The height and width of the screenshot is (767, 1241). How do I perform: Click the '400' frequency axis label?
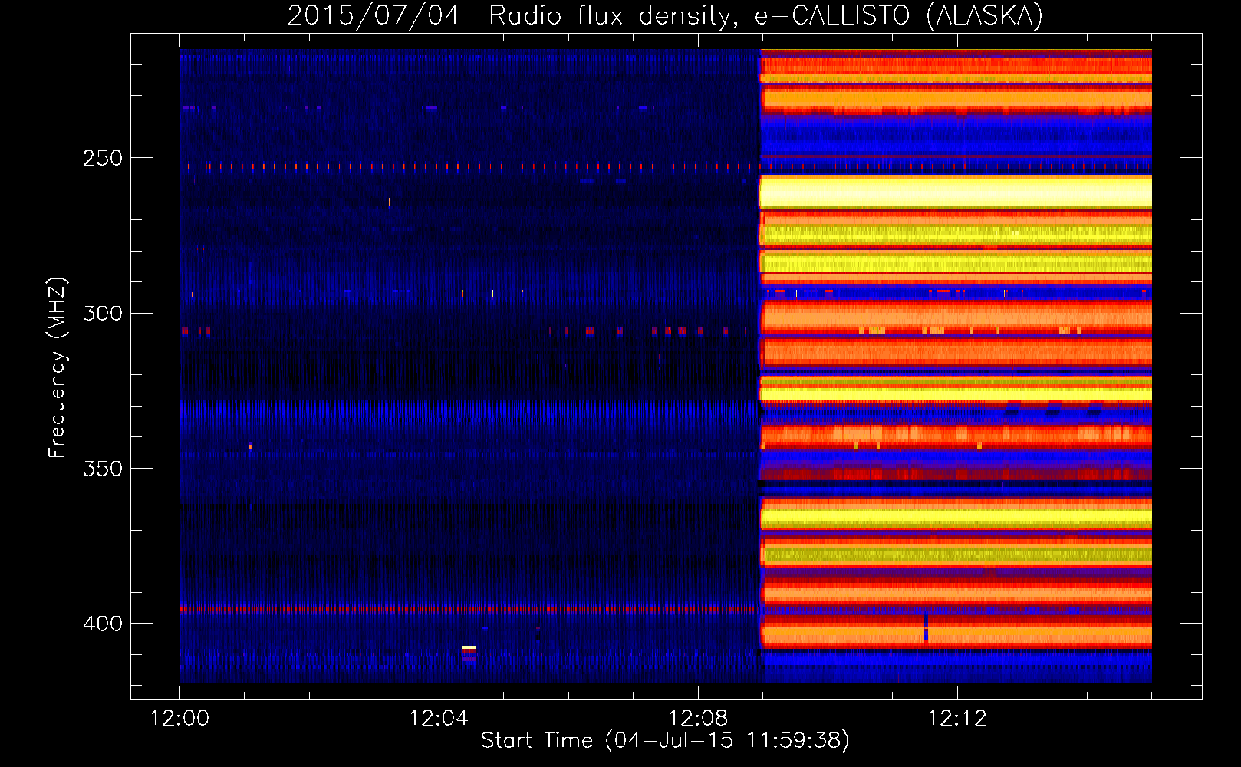[x=103, y=624]
